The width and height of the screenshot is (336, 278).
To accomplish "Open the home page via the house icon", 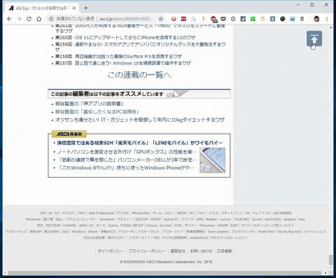I will coord(39,19).
